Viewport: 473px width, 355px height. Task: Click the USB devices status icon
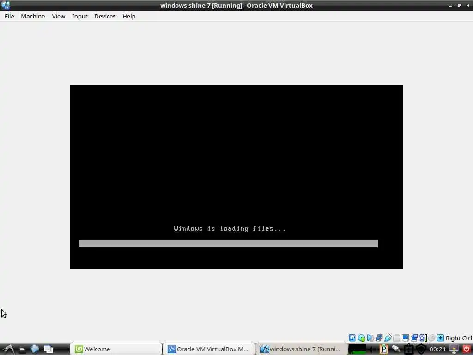[388, 338]
